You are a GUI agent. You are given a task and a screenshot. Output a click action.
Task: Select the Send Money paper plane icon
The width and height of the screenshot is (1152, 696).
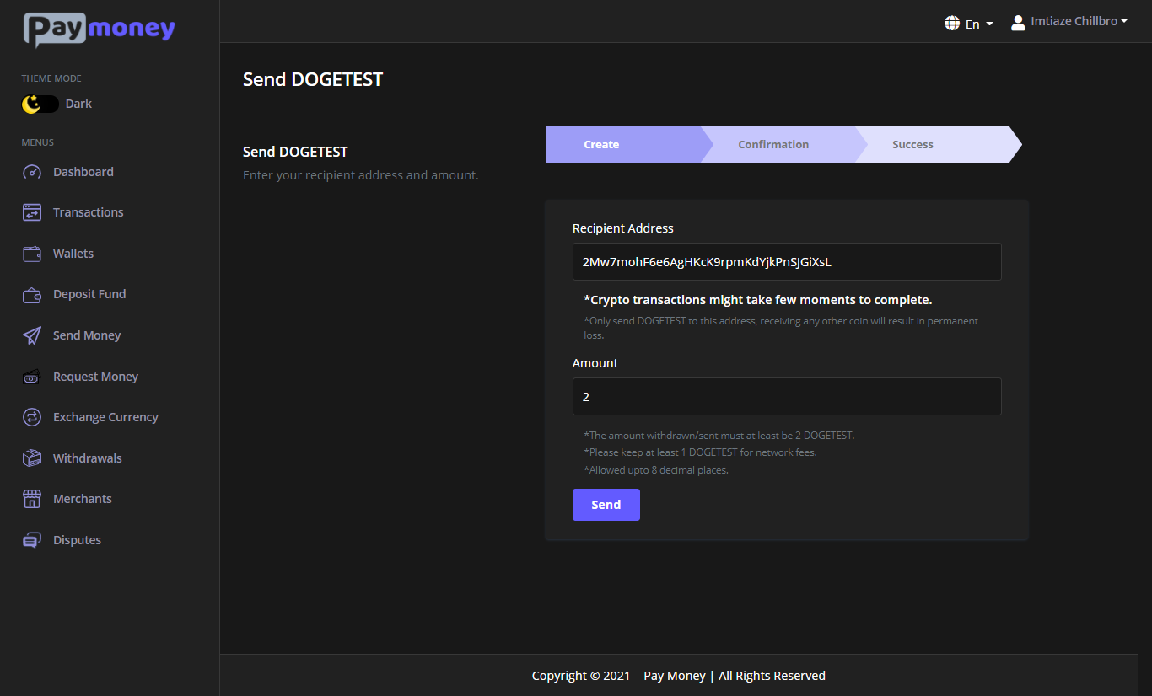pos(31,335)
